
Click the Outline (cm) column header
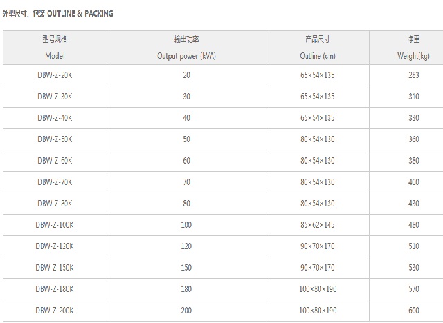click(x=318, y=48)
